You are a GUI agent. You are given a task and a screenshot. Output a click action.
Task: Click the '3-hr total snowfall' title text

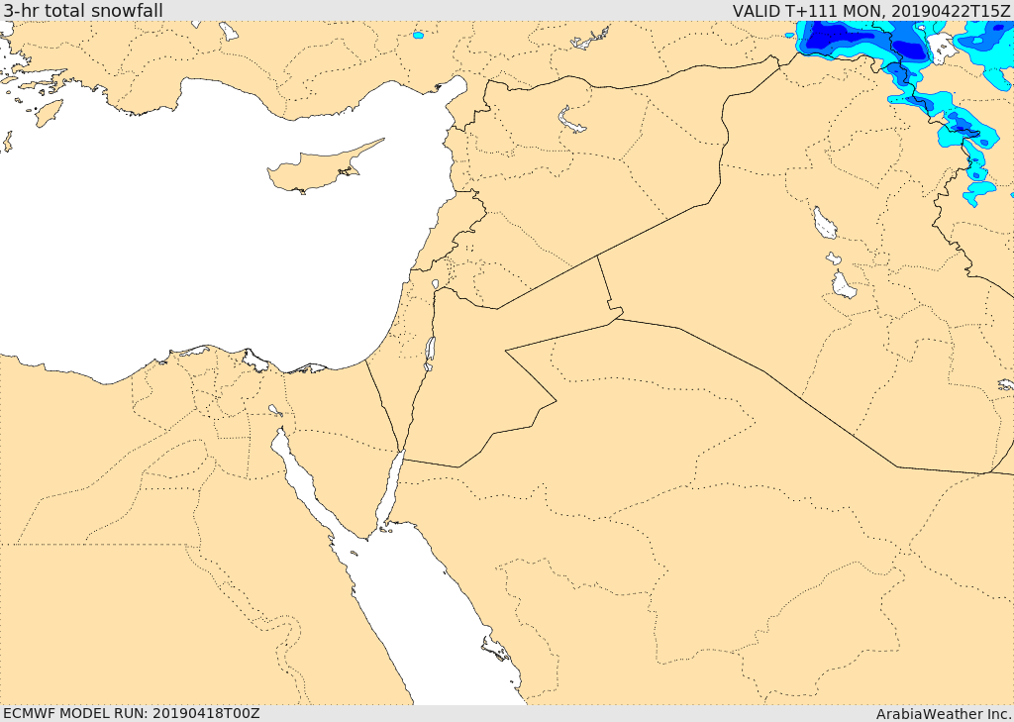coord(83,11)
